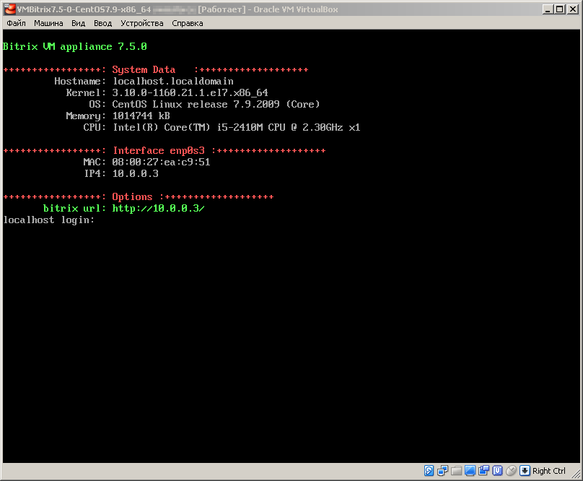Click the Intel Core i5-2410M CPU text

point(236,127)
